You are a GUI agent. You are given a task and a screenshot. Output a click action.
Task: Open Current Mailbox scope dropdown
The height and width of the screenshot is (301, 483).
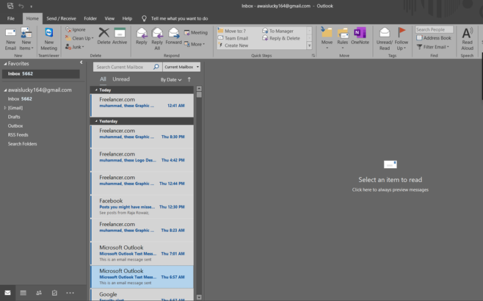pyautogui.click(x=181, y=67)
